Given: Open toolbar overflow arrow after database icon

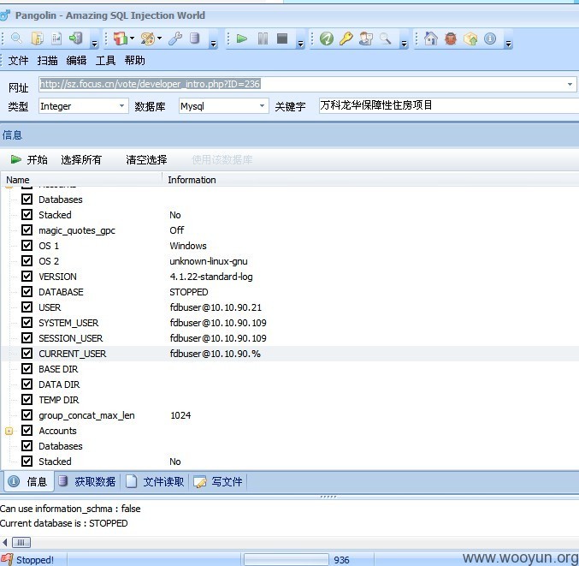Looking at the screenshot, I should 214,44.
